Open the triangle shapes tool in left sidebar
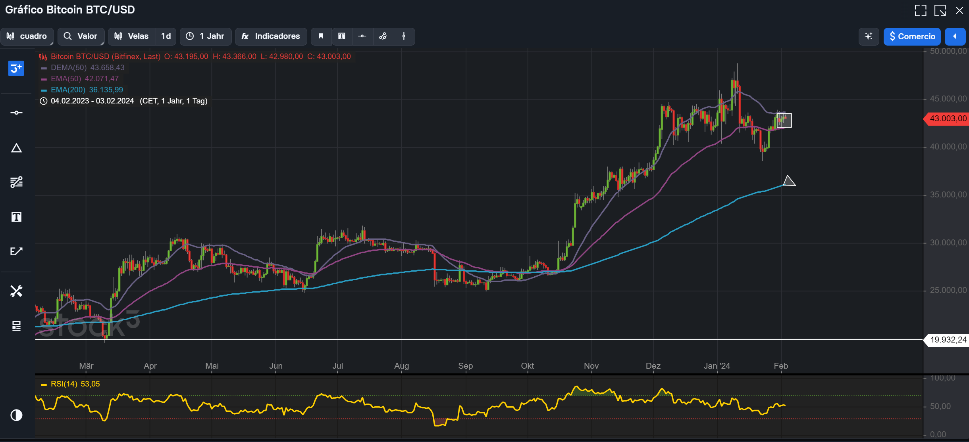This screenshot has height=442, width=969. pos(16,148)
